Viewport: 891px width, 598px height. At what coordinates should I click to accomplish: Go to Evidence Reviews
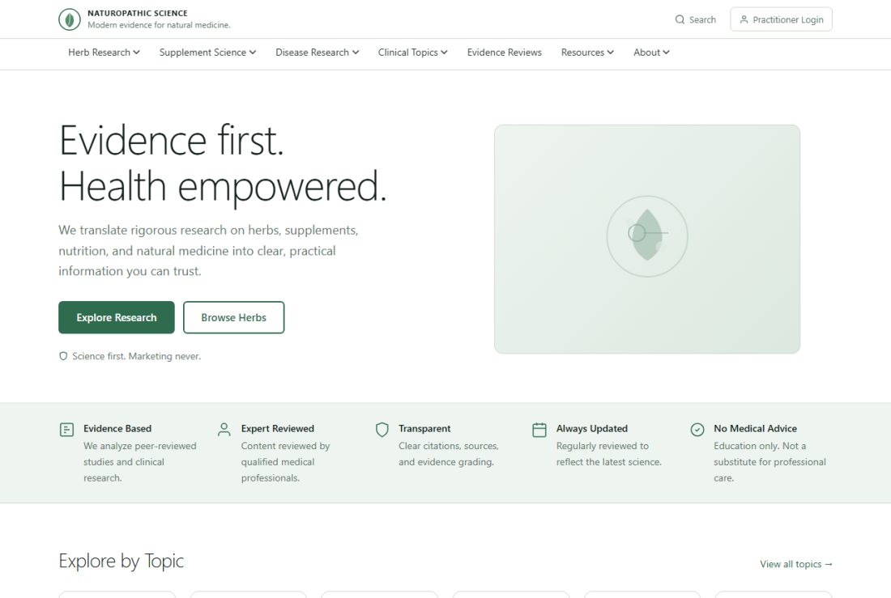coord(505,53)
